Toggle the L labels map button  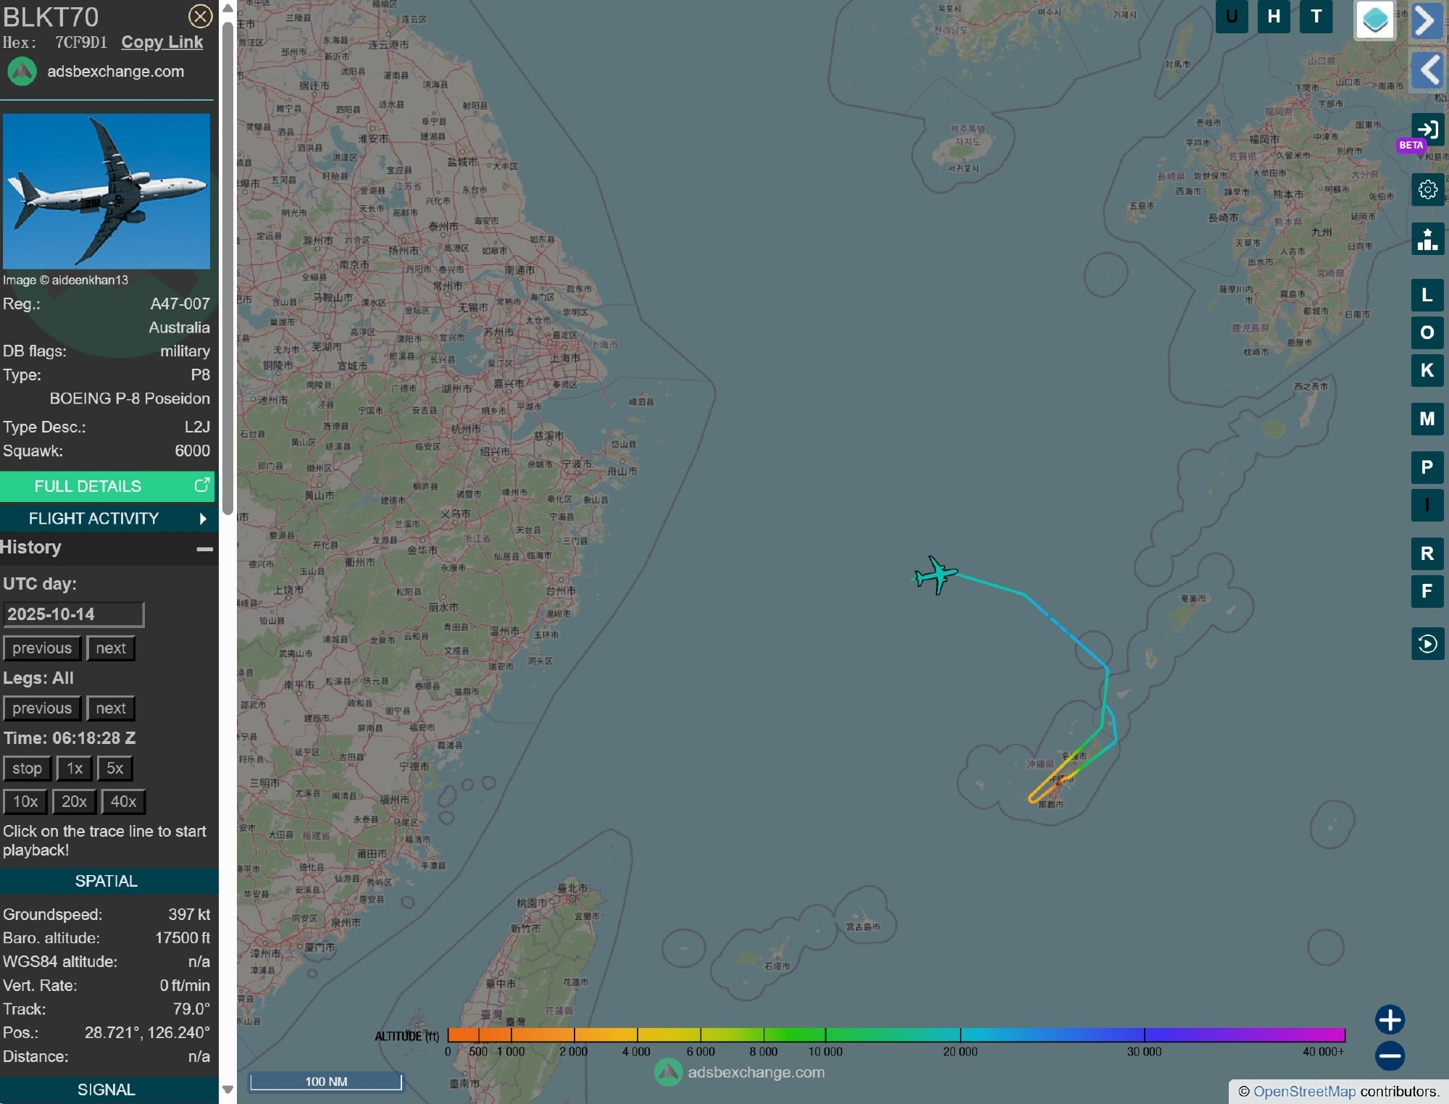click(x=1427, y=295)
